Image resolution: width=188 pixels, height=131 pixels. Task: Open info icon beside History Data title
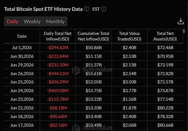click(87, 9)
